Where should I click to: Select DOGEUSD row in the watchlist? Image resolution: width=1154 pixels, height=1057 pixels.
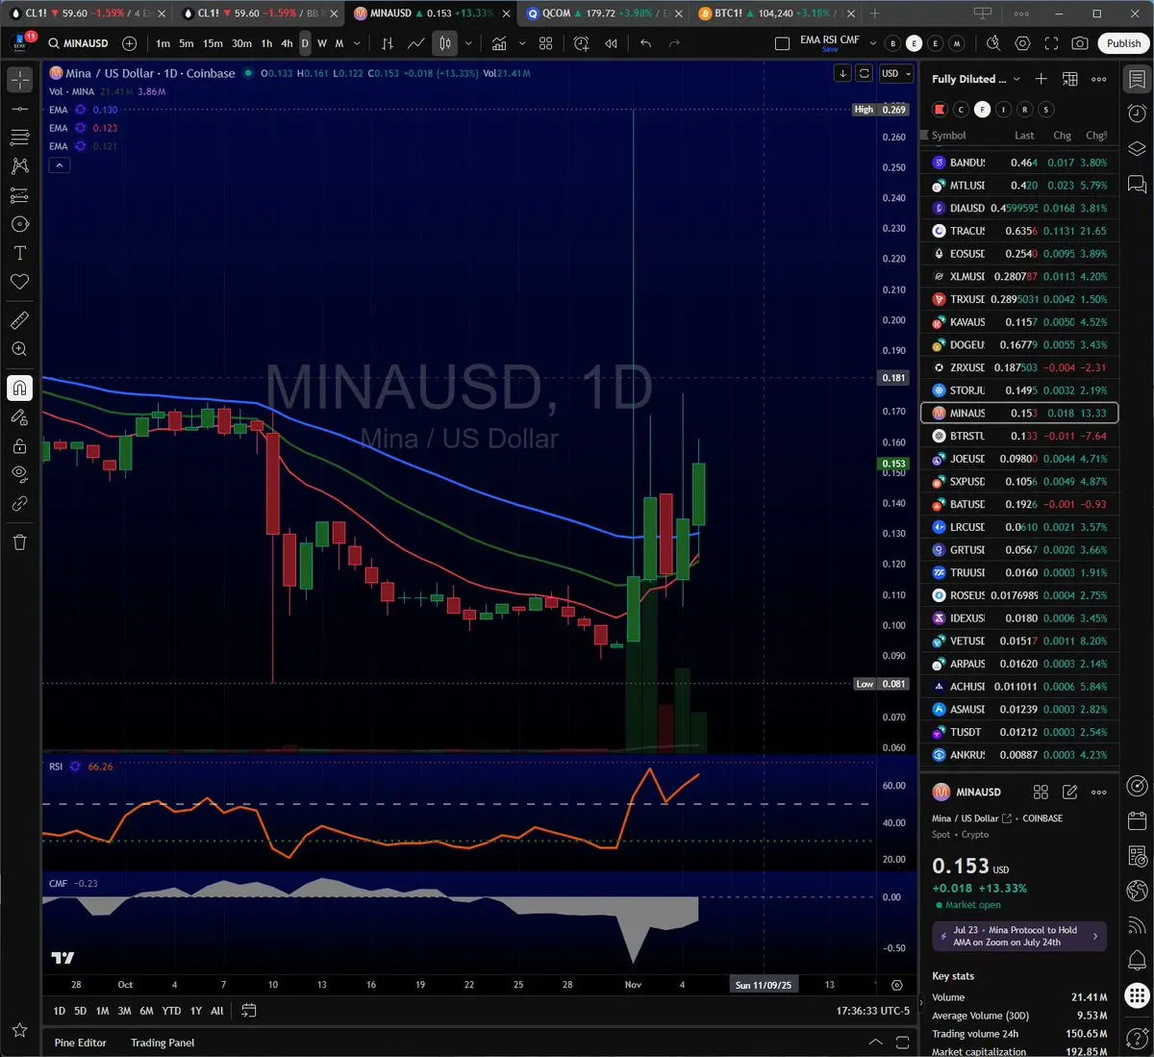click(x=1019, y=344)
